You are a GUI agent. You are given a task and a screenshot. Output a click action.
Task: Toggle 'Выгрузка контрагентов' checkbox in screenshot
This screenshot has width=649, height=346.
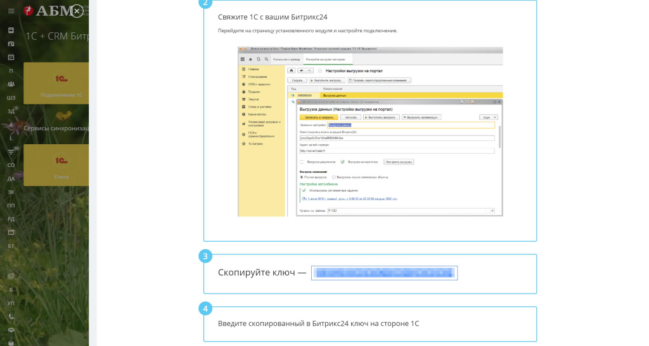pos(343,162)
